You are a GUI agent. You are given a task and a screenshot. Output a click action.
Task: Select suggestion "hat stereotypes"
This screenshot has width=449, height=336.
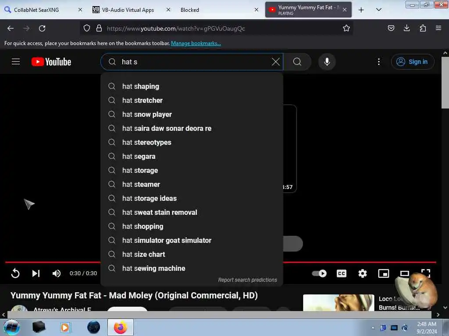192,142
